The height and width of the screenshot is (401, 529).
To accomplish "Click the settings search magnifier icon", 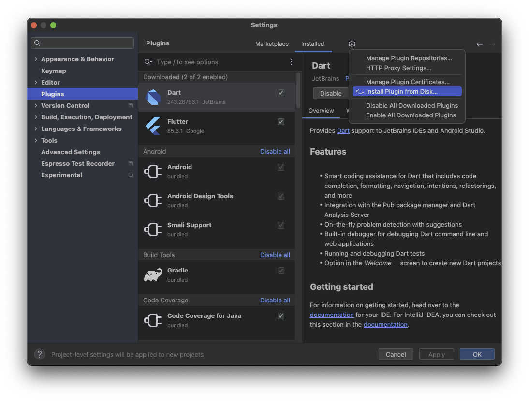I will tap(38, 43).
